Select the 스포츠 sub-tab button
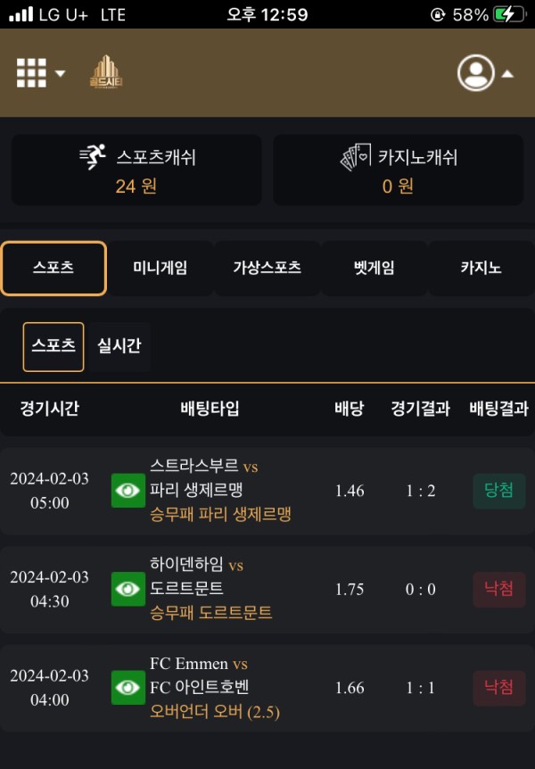Image resolution: width=535 pixels, height=769 pixels. 53,346
